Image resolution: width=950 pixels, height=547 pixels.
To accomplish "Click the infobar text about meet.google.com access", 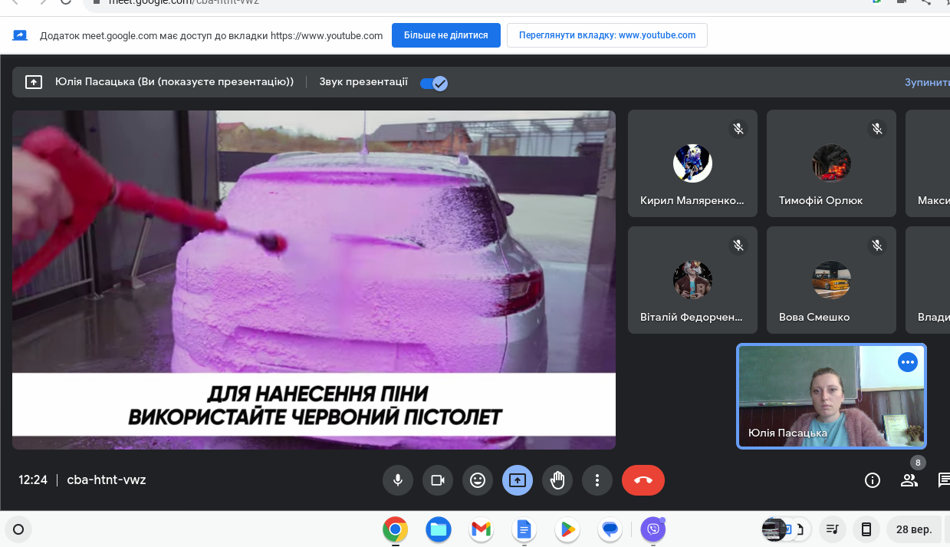I will tap(211, 35).
